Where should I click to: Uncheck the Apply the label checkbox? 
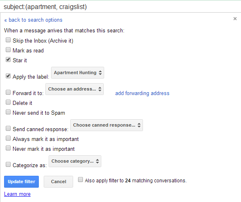(8, 76)
